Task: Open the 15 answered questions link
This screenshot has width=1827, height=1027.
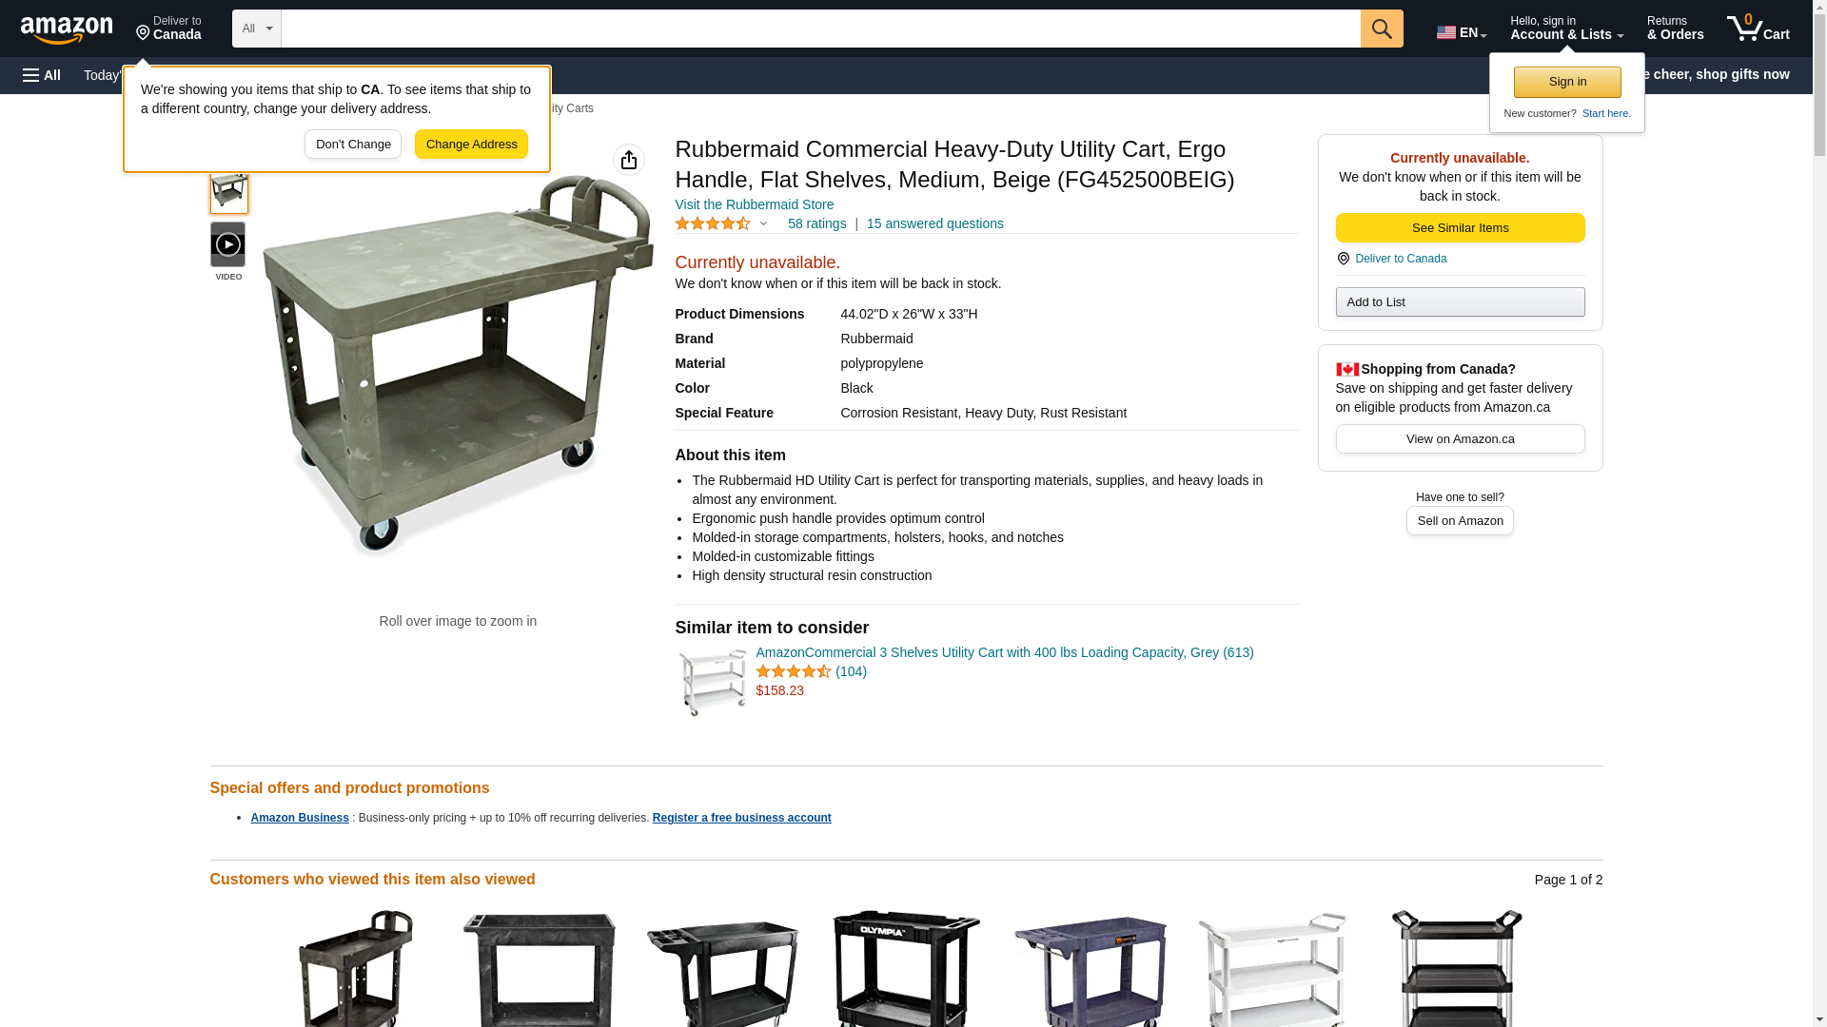Action: (934, 224)
